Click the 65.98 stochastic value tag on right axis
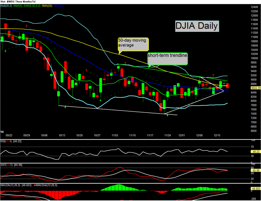The height and width of the screenshot is (201, 261). click(x=256, y=170)
